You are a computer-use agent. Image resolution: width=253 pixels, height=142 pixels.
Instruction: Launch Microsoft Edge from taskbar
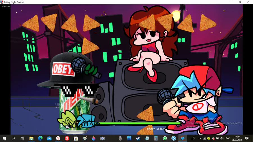pos(40,138)
